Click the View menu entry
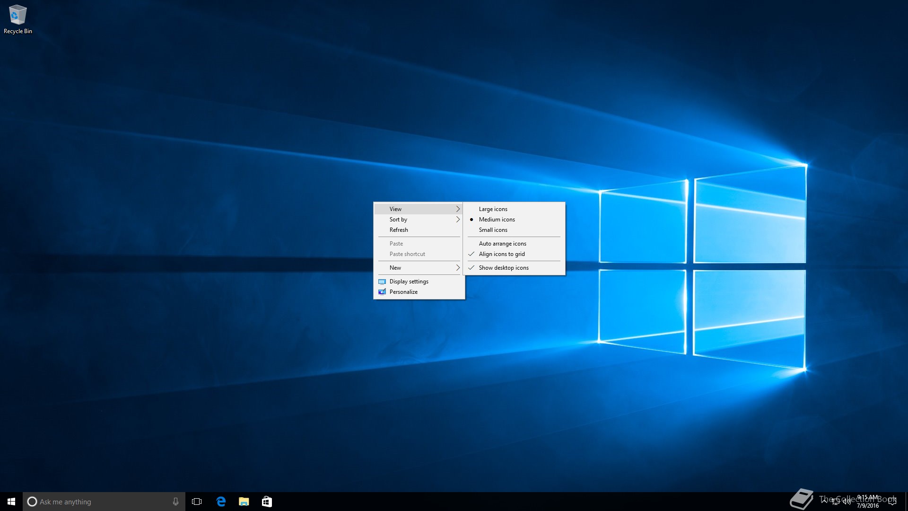Screen dimensions: 908x511 point(419,209)
